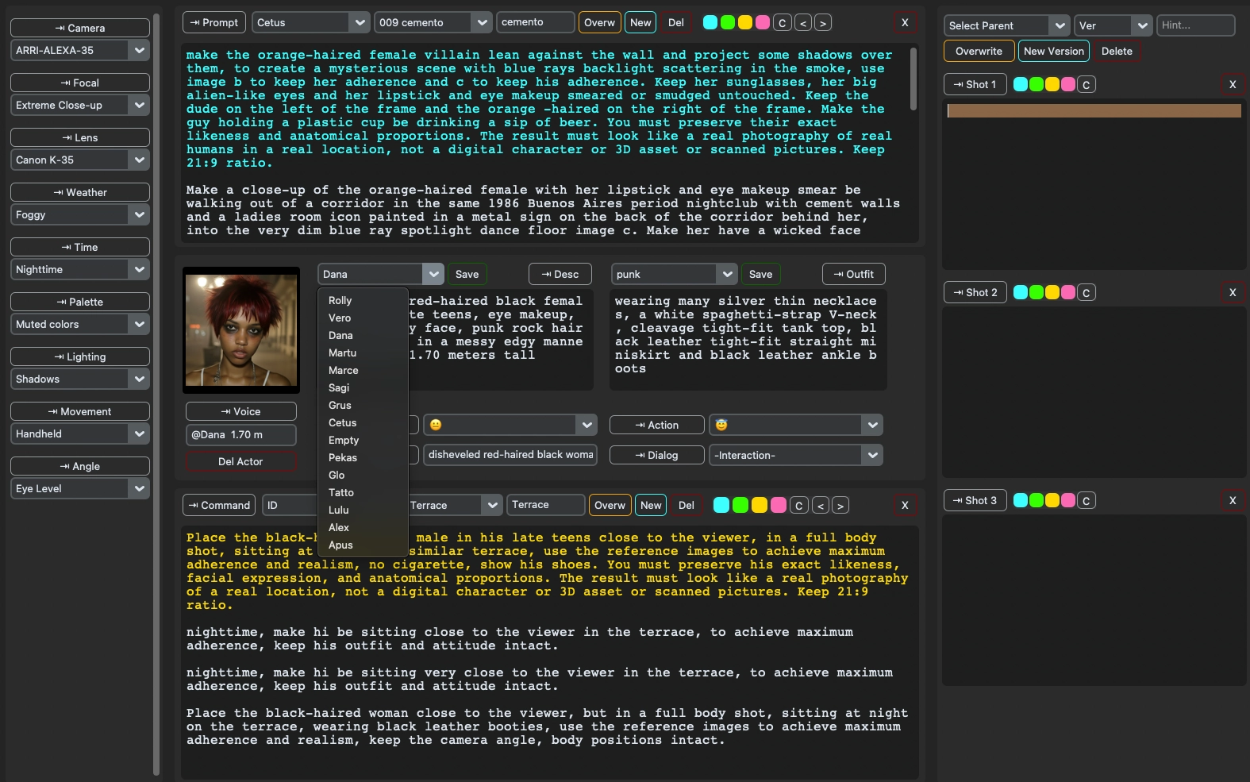The height and width of the screenshot is (782, 1250).
Task: Pick the pink swatch in the Shot 1 row
Action: [x=1068, y=84]
